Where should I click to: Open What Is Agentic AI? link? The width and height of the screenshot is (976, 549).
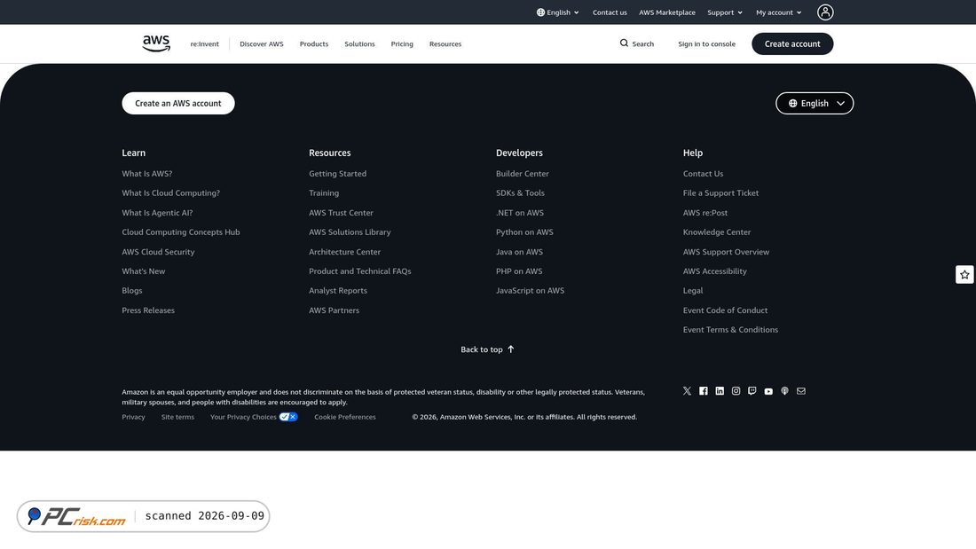coord(157,213)
